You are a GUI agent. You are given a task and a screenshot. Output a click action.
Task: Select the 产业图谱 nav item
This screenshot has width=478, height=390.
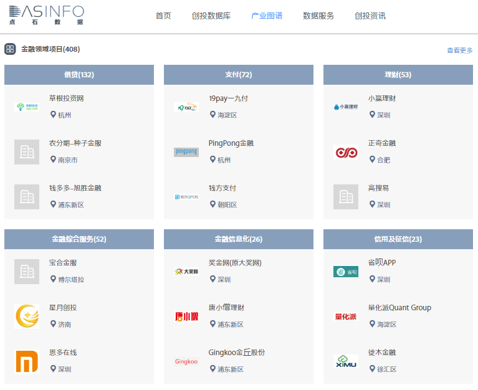267,16
